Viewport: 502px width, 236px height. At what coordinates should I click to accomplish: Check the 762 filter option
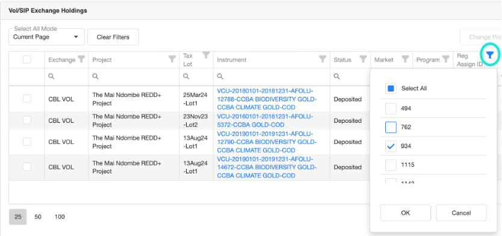391,127
